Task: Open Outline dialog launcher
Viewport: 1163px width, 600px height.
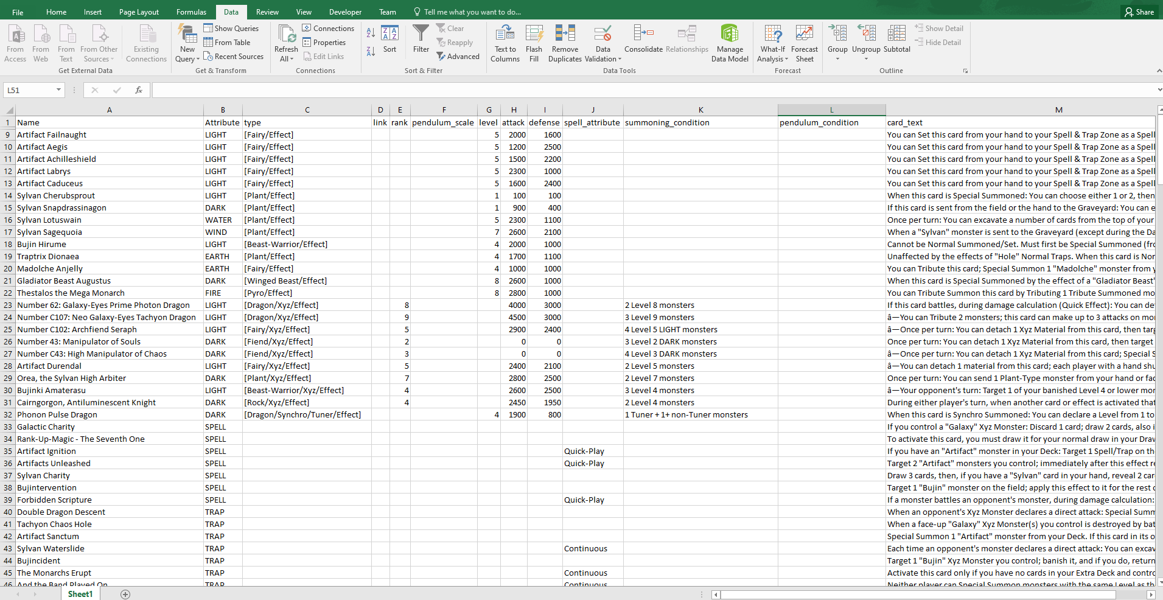Action: coord(965,71)
